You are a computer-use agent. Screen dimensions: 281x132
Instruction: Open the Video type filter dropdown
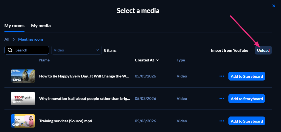76,50
